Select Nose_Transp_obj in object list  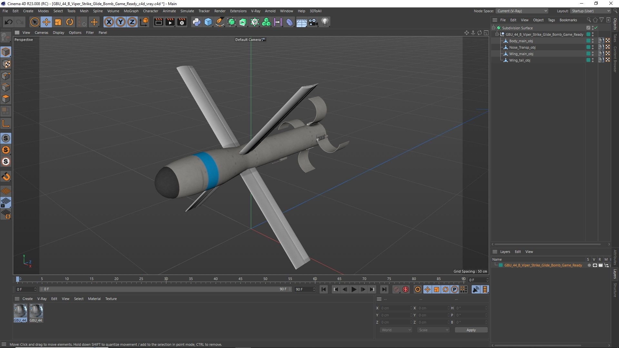tap(522, 47)
